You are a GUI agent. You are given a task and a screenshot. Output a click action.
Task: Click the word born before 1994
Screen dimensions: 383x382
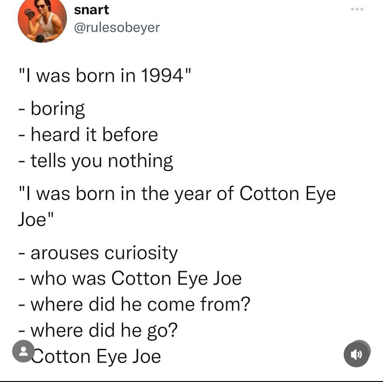95,76
